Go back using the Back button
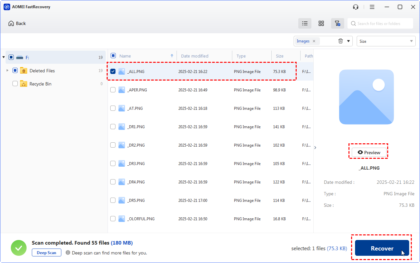 17,23
